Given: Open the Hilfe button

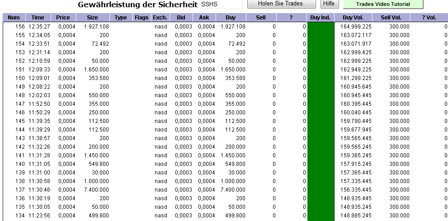Looking at the screenshot, I should coord(330,4).
